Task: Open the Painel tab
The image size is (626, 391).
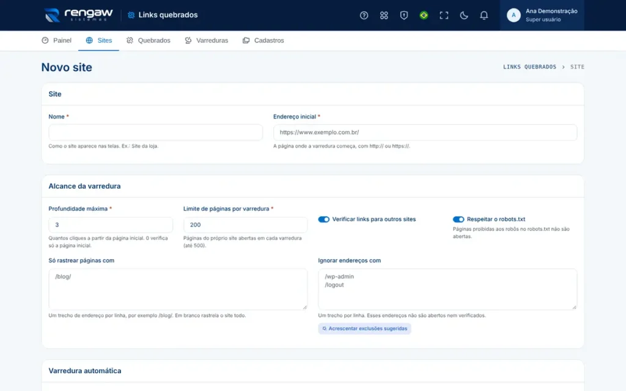Action: point(56,40)
